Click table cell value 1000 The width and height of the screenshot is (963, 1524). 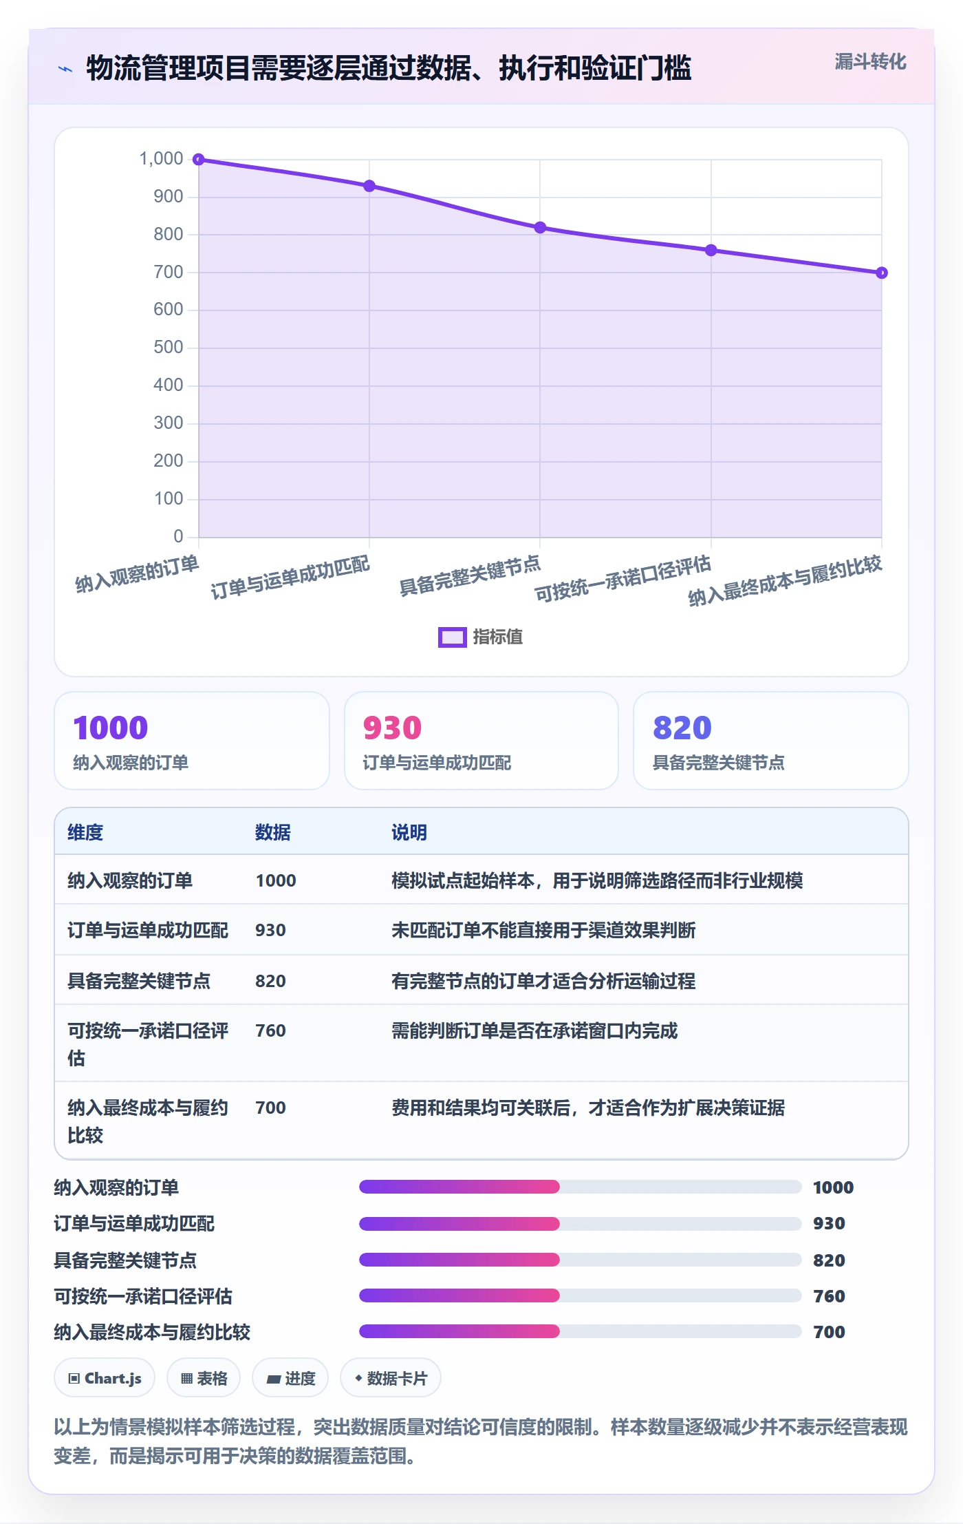(276, 880)
